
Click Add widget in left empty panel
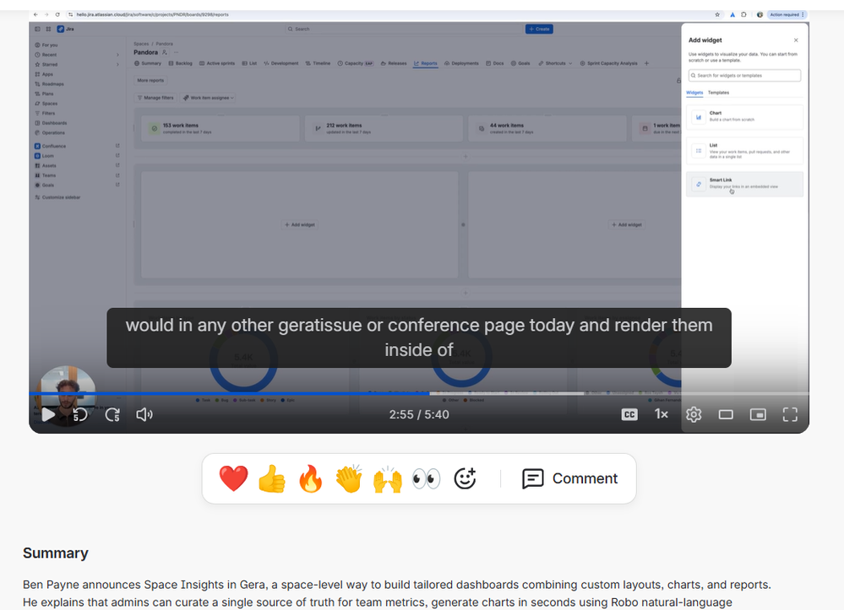click(x=300, y=224)
